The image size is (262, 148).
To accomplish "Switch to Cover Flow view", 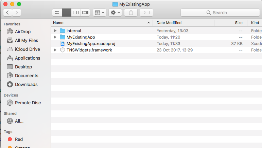I will click(x=85, y=13).
